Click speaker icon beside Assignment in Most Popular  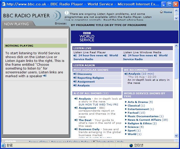(75, 82)
